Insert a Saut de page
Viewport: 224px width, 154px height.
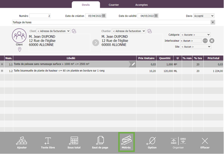[x=100, y=141]
